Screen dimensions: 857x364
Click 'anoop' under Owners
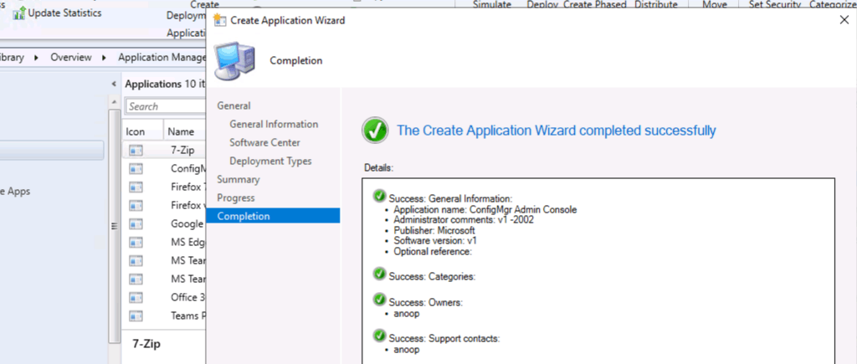(406, 315)
